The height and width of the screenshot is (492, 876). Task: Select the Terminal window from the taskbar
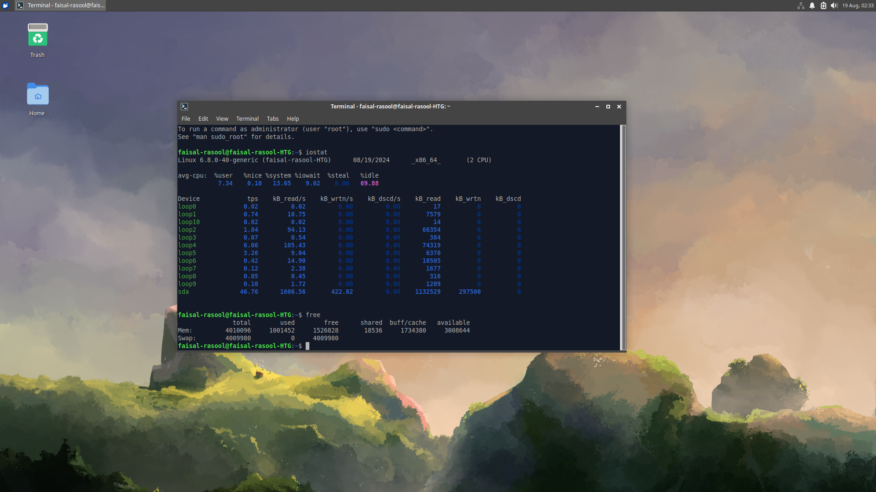[59, 5]
